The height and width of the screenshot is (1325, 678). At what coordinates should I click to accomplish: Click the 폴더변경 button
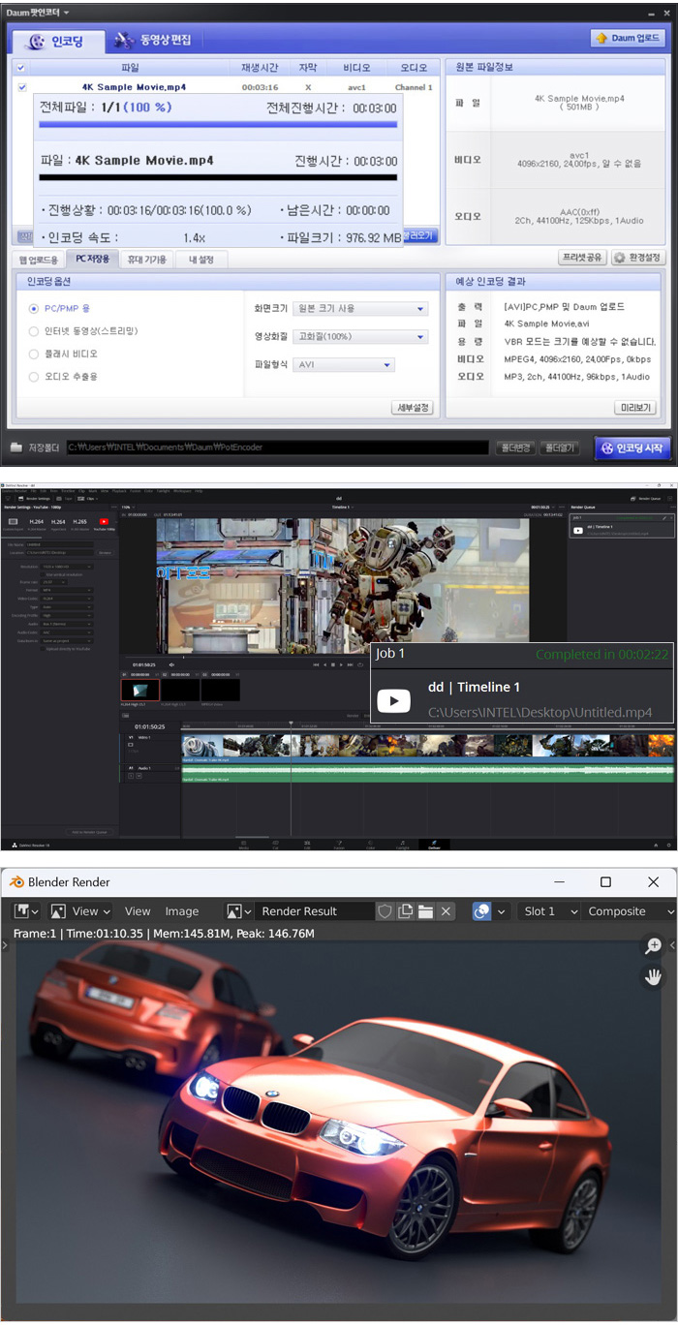click(x=514, y=447)
